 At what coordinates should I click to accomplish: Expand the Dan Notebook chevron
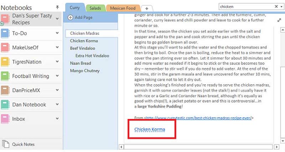point(58,105)
